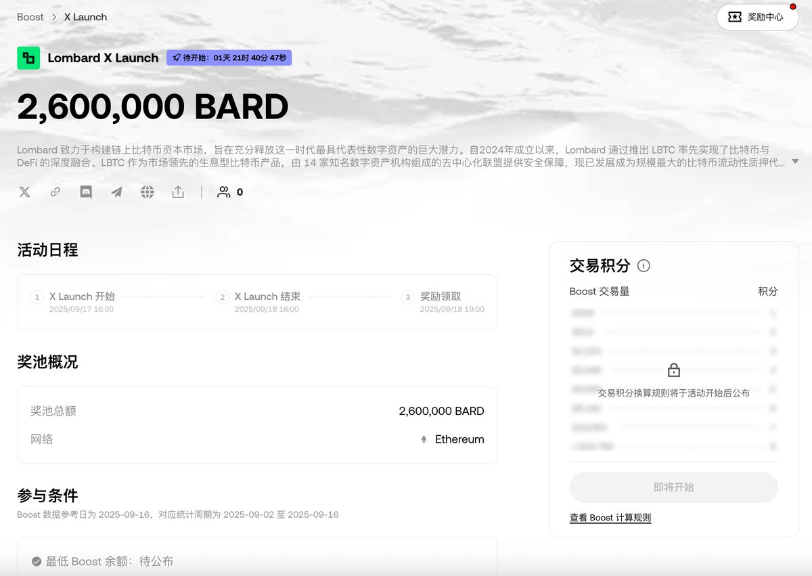The image size is (812, 576).
Task: Click participant count 0
Action: click(x=240, y=192)
